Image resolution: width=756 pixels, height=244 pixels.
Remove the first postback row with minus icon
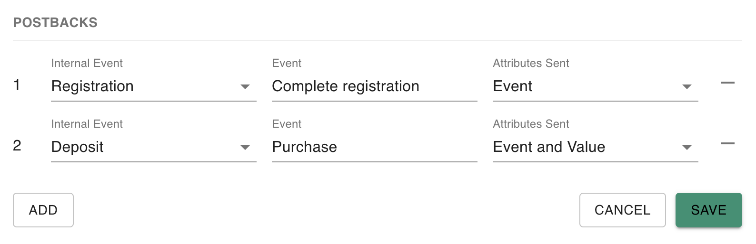(727, 83)
